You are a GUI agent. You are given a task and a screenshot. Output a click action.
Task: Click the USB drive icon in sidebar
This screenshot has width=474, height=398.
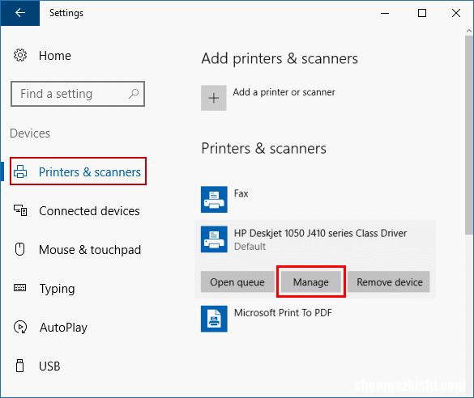(x=20, y=366)
